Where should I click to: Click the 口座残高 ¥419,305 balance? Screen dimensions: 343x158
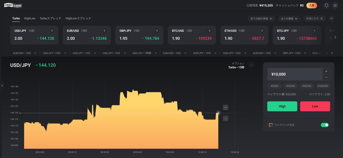260,5
